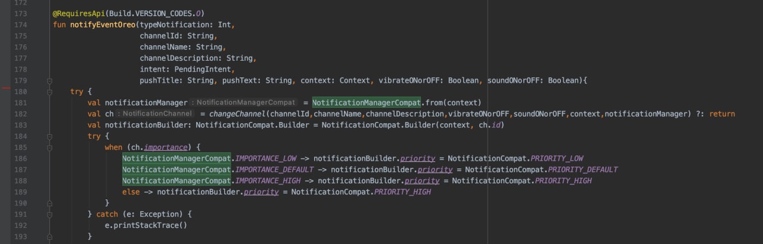Screen dimensions: 763x244
Task: Collapse the fold marker on line 179
Action: (50, 80)
